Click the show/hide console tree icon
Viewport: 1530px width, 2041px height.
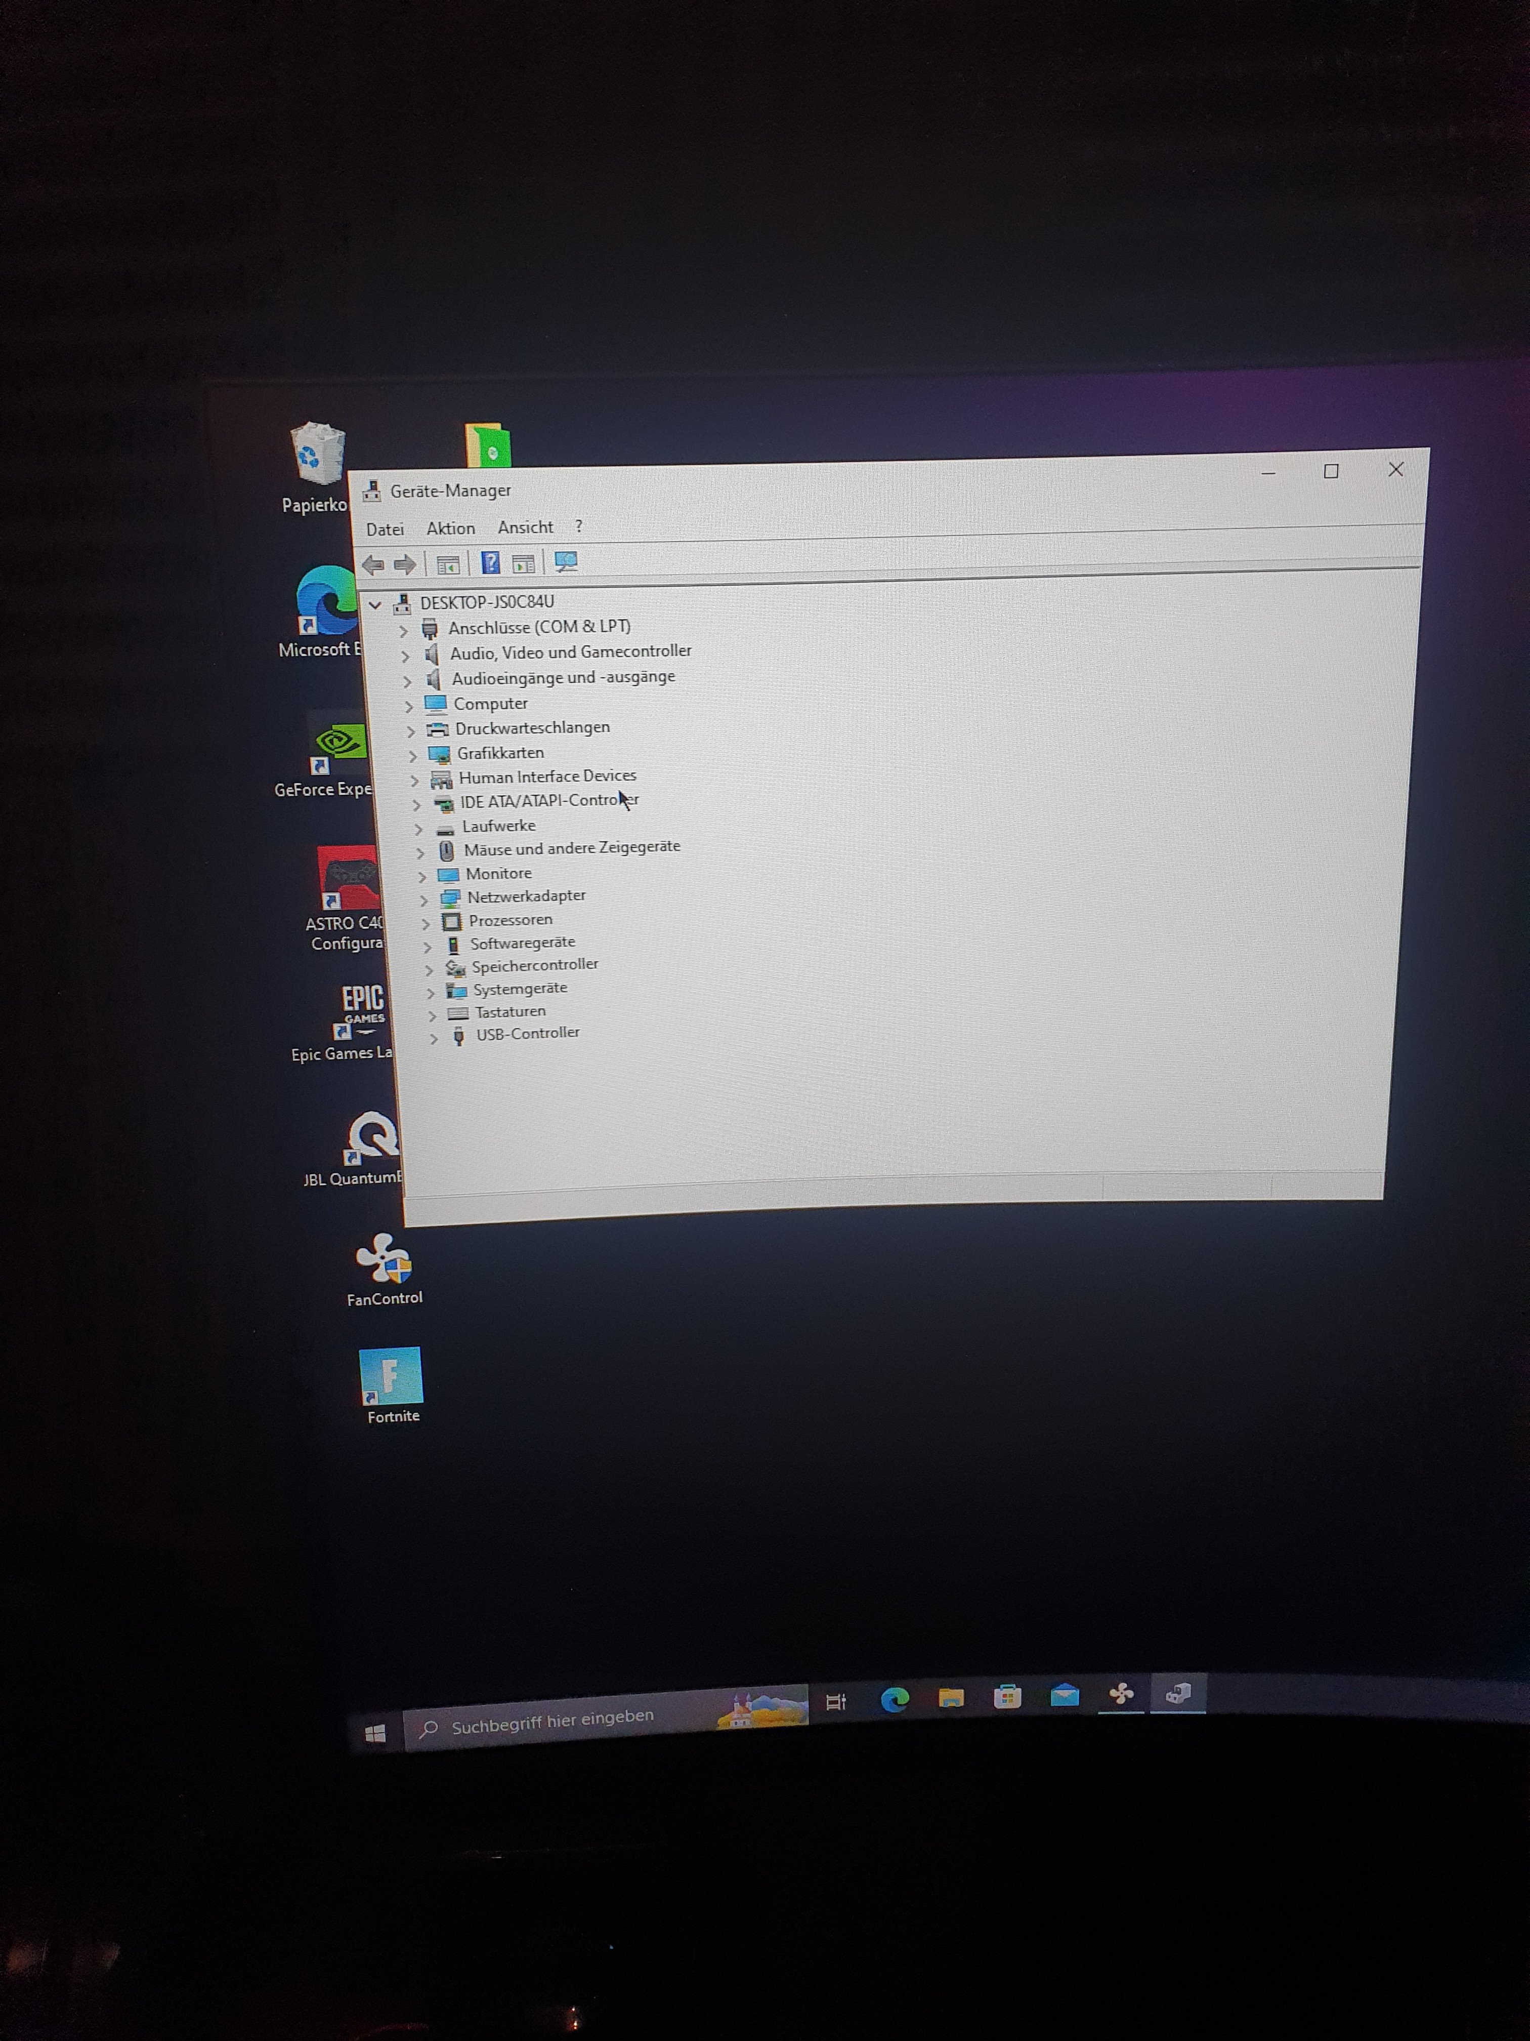pyautogui.click(x=448, y=565)
